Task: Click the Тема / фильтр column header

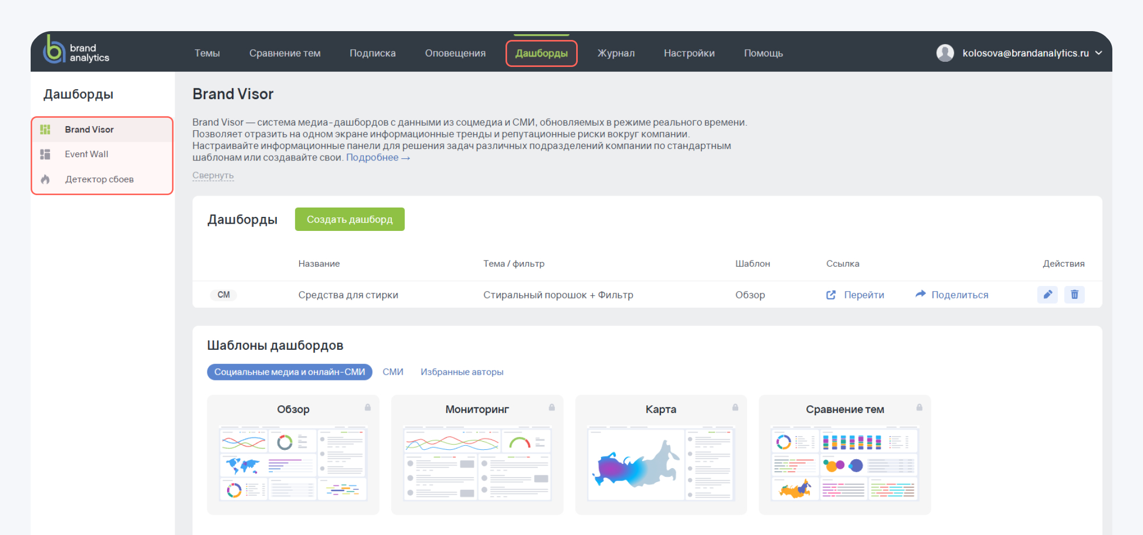Action: coord(514,264)
